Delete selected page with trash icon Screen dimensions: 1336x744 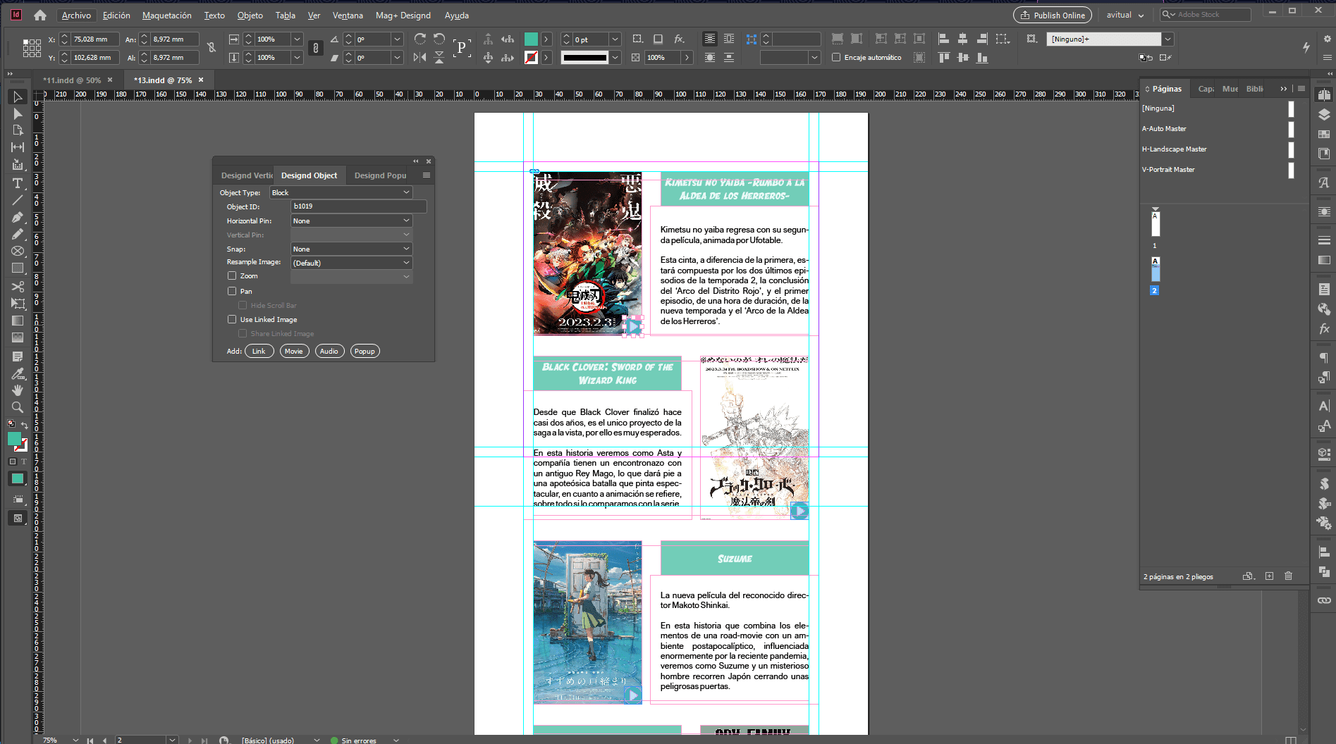pos(1288,576)
